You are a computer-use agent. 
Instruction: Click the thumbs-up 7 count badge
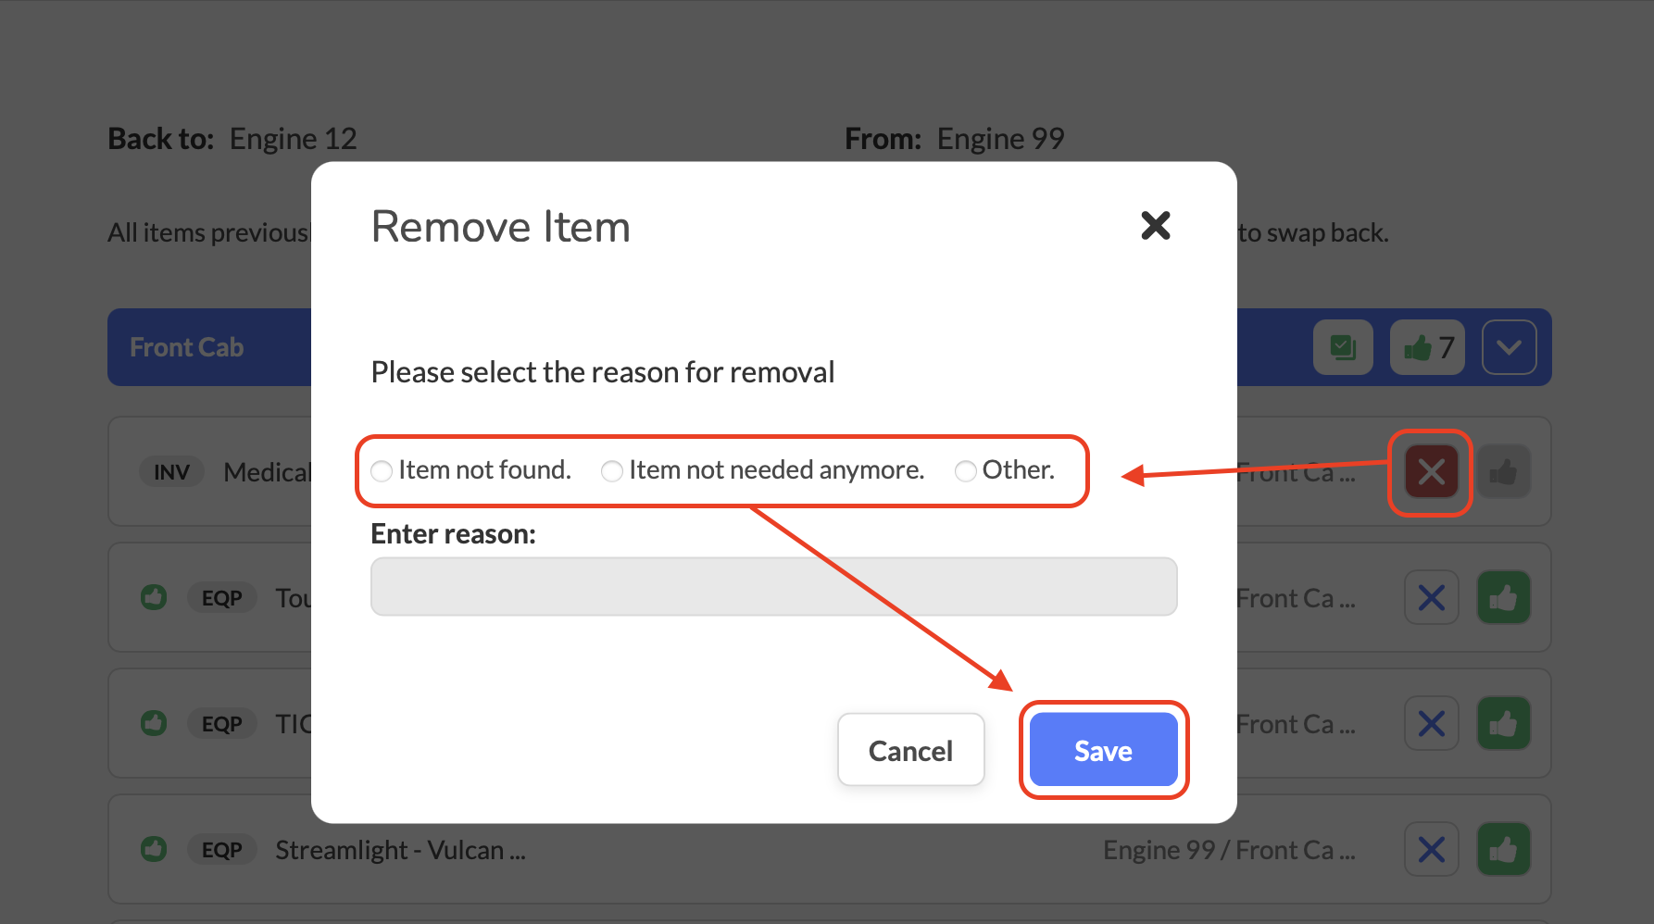[1427, 347]
